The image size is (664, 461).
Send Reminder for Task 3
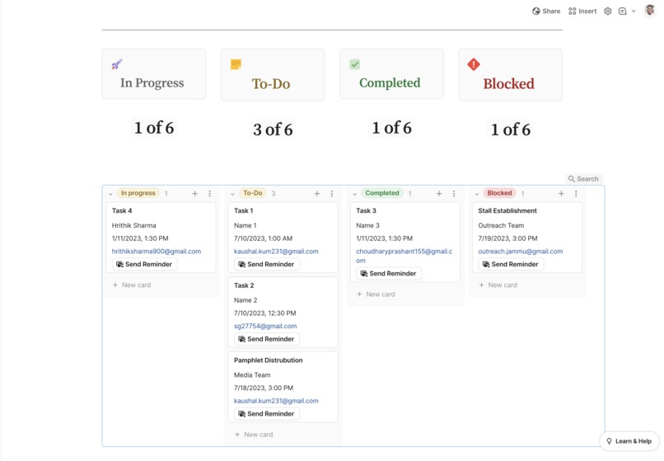389,274
